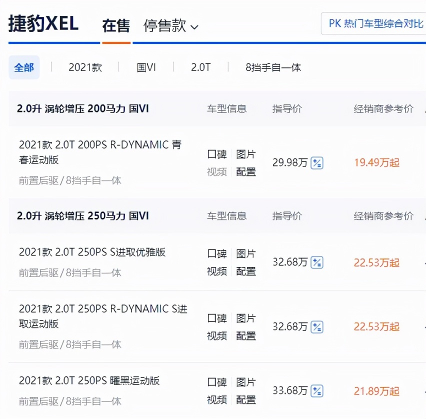Open calculator icon for R-DYNAMIC S进取运动版 price
The image size is (426, 419).
pyautogui.click(x=317, y=327)
